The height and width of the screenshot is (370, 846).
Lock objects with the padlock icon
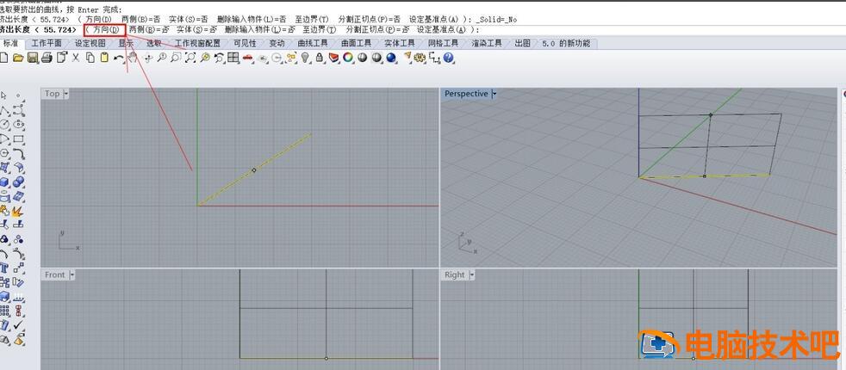(319, 58)
